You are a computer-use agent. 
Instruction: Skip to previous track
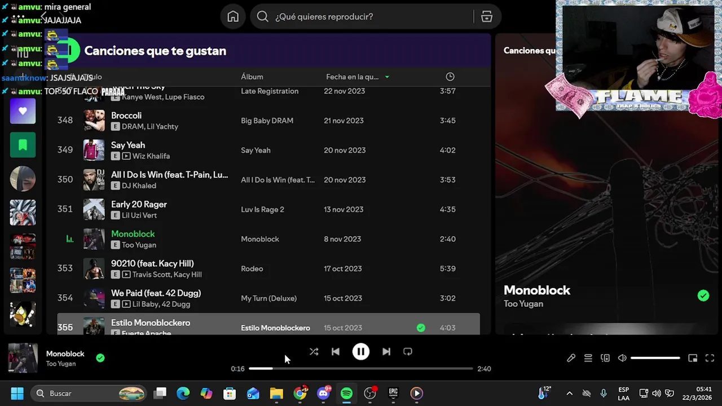pos(336,352)
